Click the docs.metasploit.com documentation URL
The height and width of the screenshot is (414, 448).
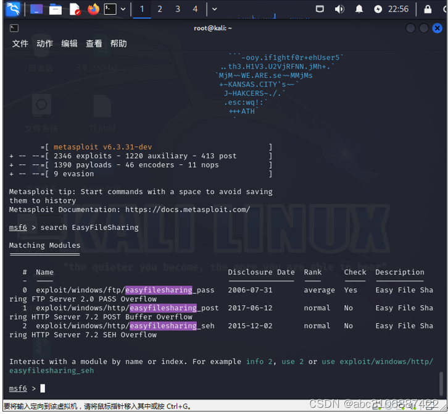188,209
